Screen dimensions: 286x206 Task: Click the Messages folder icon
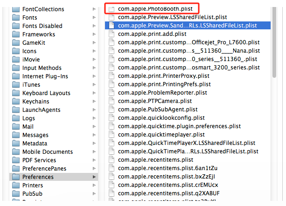pos(16,135)
